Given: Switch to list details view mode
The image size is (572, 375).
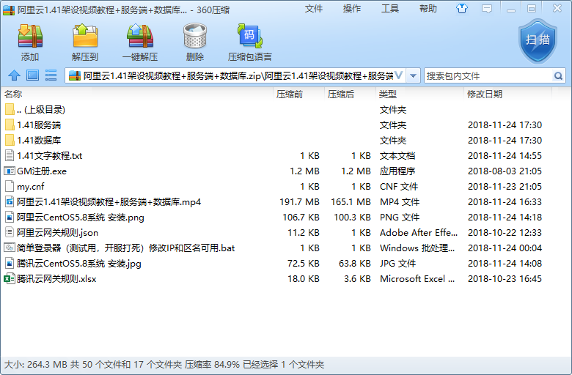Looking at the screenshot, I should pyautogui.click(x=51, y=75).
